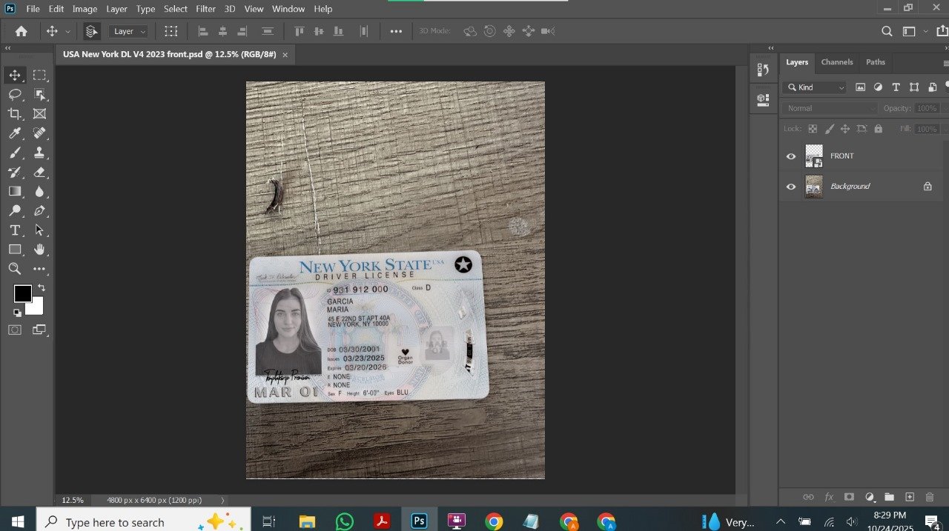Enable the Auto-Select checkbox in options bar
This screenshot has height=531, width=949.
pos(92,31)
